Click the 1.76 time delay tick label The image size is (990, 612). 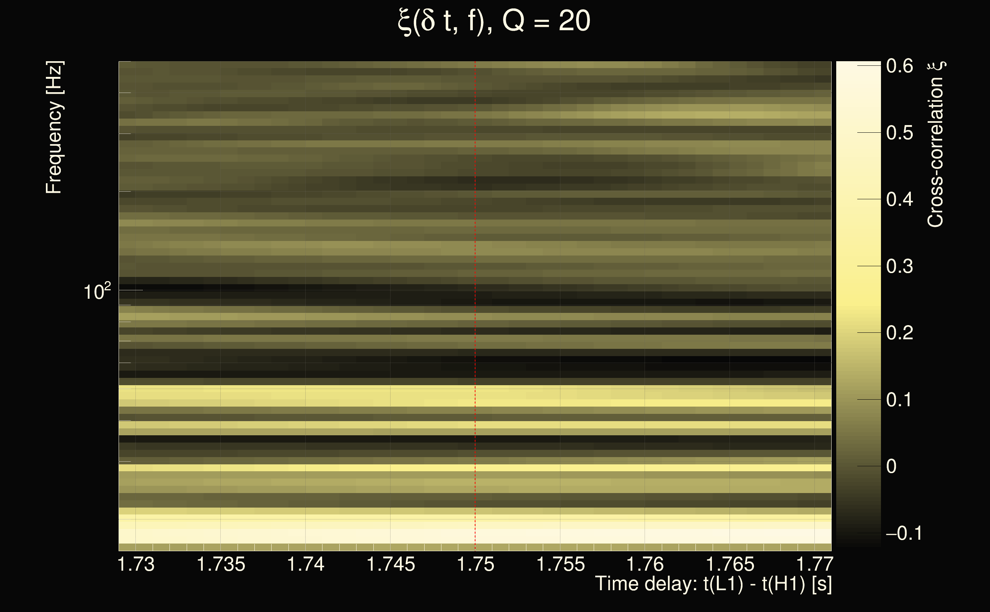[645, 565]
